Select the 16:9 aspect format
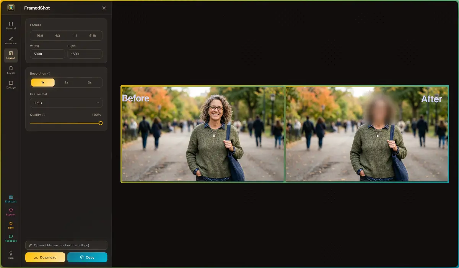The height and width of the screenshot is (268, 459). [x=39, y=35]
